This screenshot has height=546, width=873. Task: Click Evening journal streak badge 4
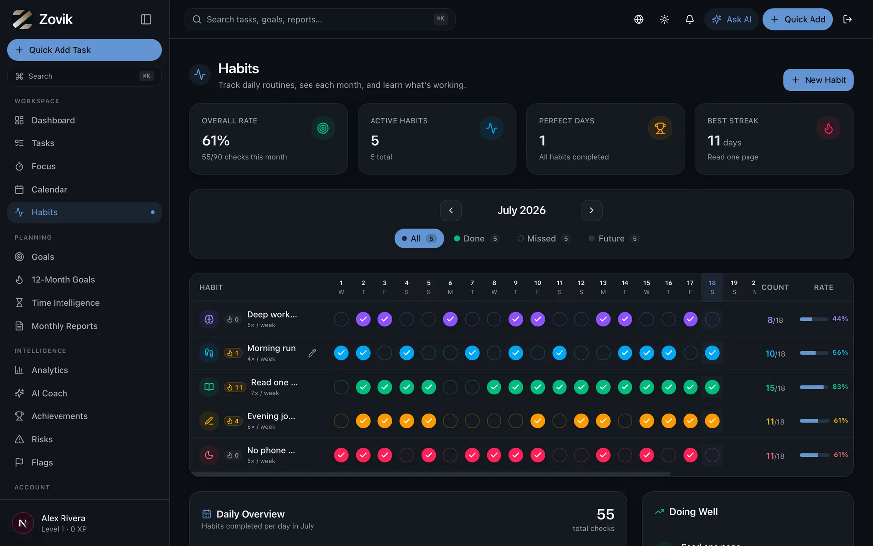233,421
